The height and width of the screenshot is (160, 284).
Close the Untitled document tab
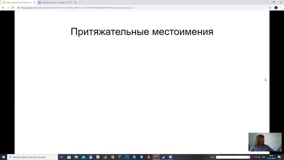point(70,3)
